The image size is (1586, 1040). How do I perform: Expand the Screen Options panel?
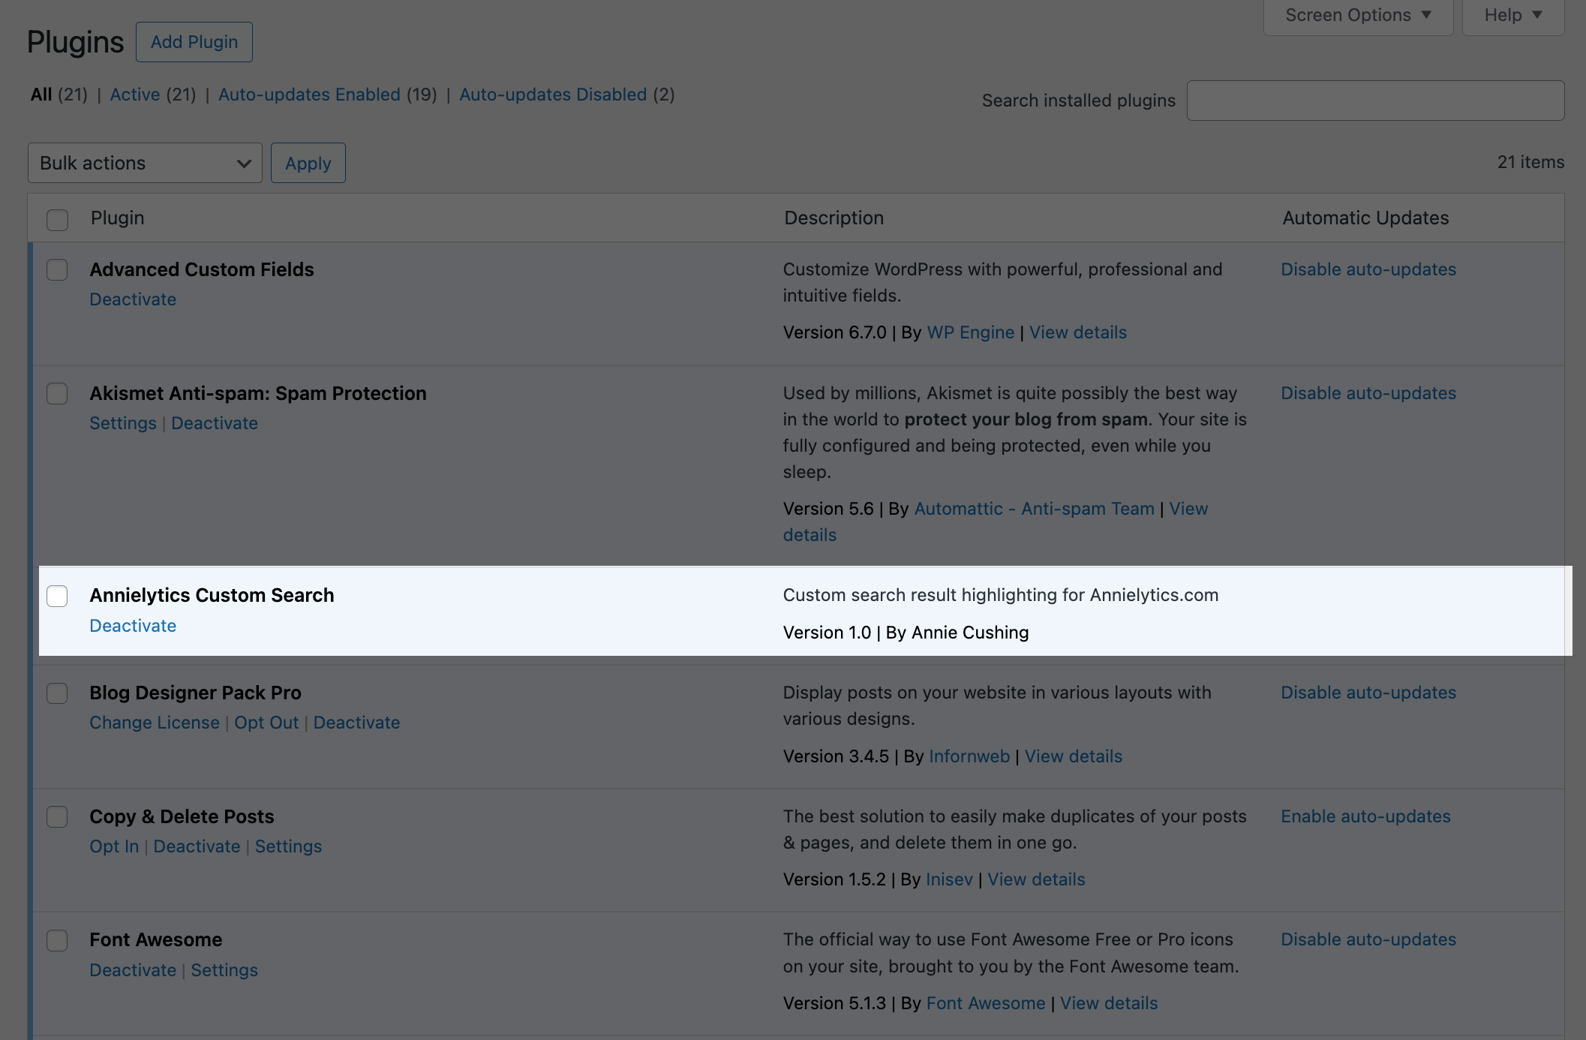click(x=1358, y=16)
